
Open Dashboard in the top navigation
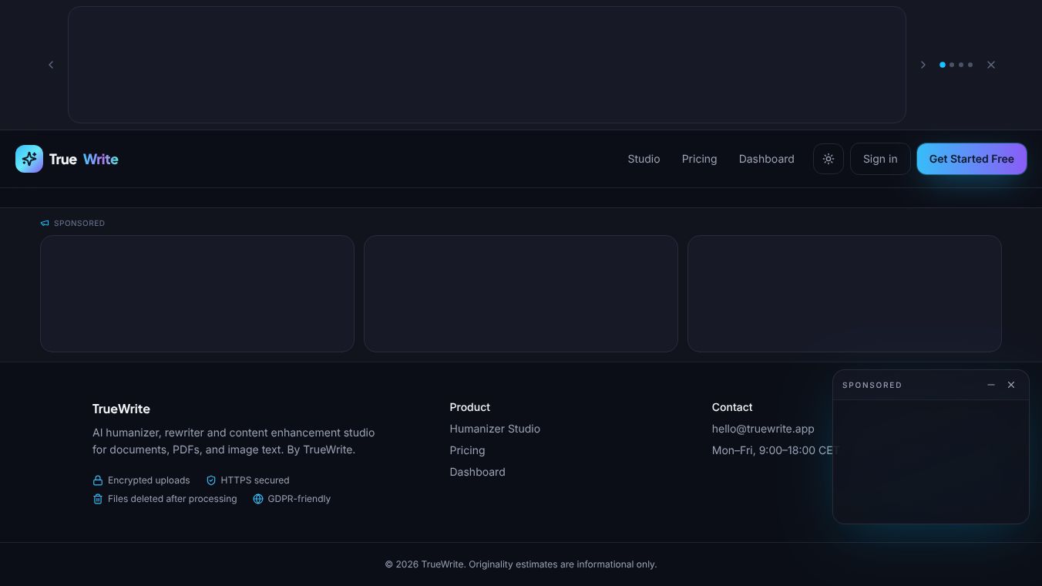tap(766, 159)
